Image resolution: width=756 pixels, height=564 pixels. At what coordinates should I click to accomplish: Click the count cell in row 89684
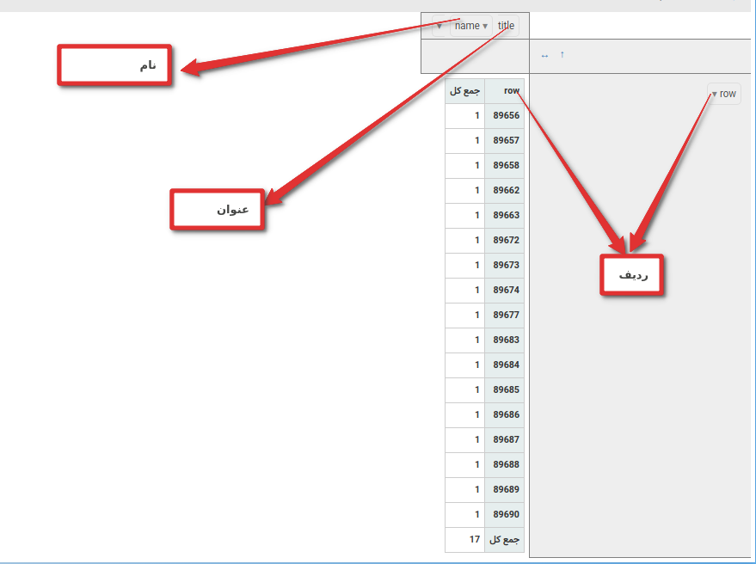pos(464,365)
